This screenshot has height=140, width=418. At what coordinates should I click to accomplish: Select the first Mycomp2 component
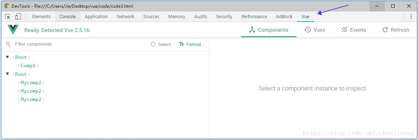(31, 83)
